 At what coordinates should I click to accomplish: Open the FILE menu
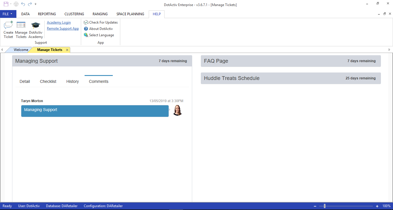(x=8, y=14)
